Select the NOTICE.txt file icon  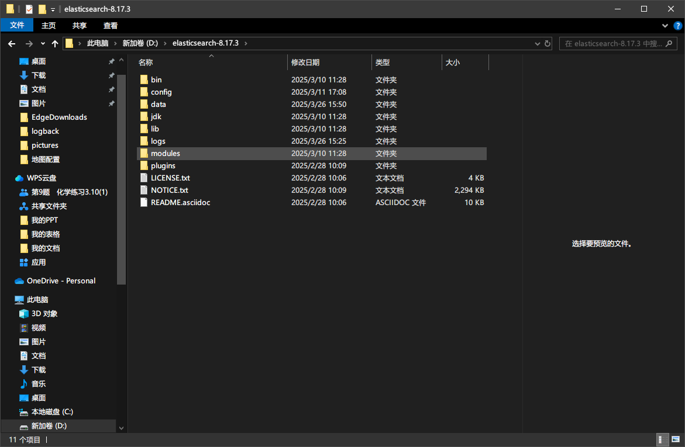tap(144, 190)
